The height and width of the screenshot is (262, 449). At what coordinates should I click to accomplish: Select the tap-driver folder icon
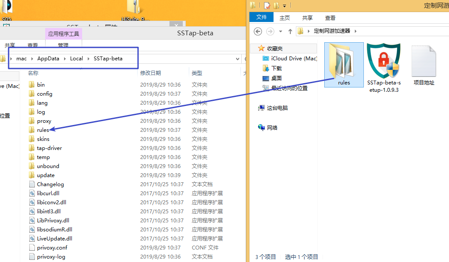[x=31, y=148]
